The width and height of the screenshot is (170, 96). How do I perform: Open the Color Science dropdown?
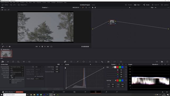[16, 70]
